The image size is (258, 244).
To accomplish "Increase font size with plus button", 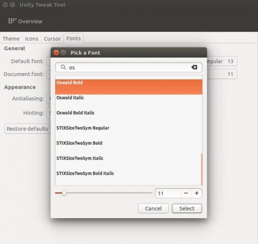I will (x=197, y=193).
